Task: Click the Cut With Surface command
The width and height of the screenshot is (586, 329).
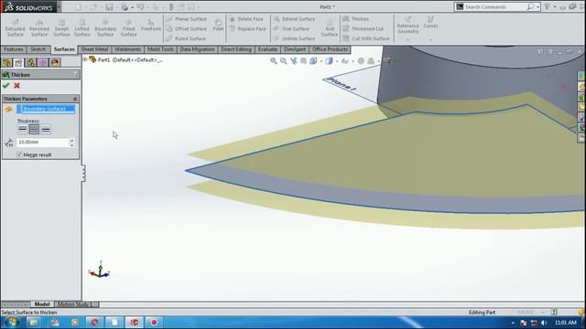Action: 366,38
